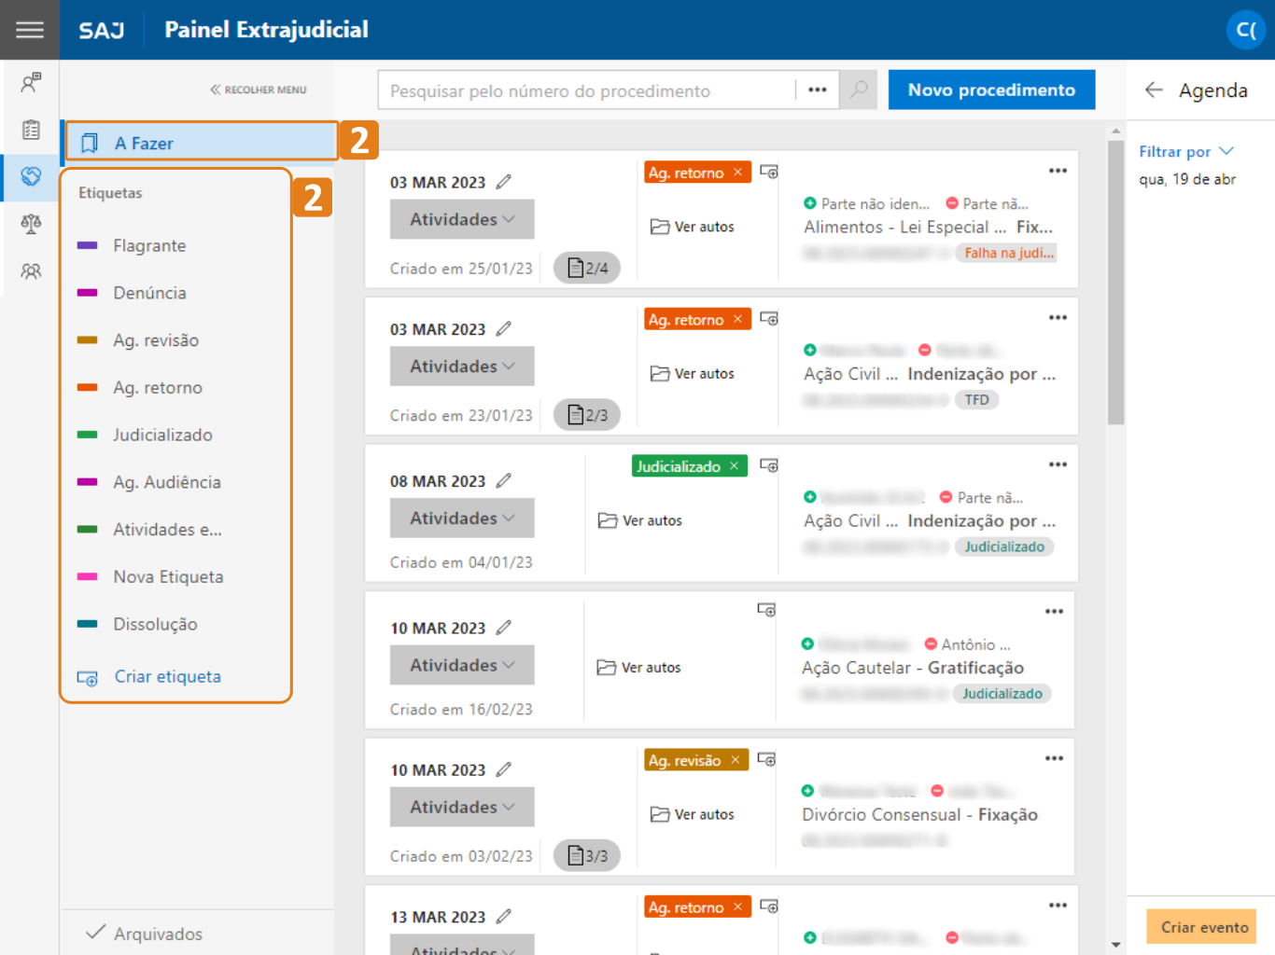Expand Atividades on card created 25/01/23
Image resolution: width=1275 pixels, height=955 pixels.
click(462, 219)
